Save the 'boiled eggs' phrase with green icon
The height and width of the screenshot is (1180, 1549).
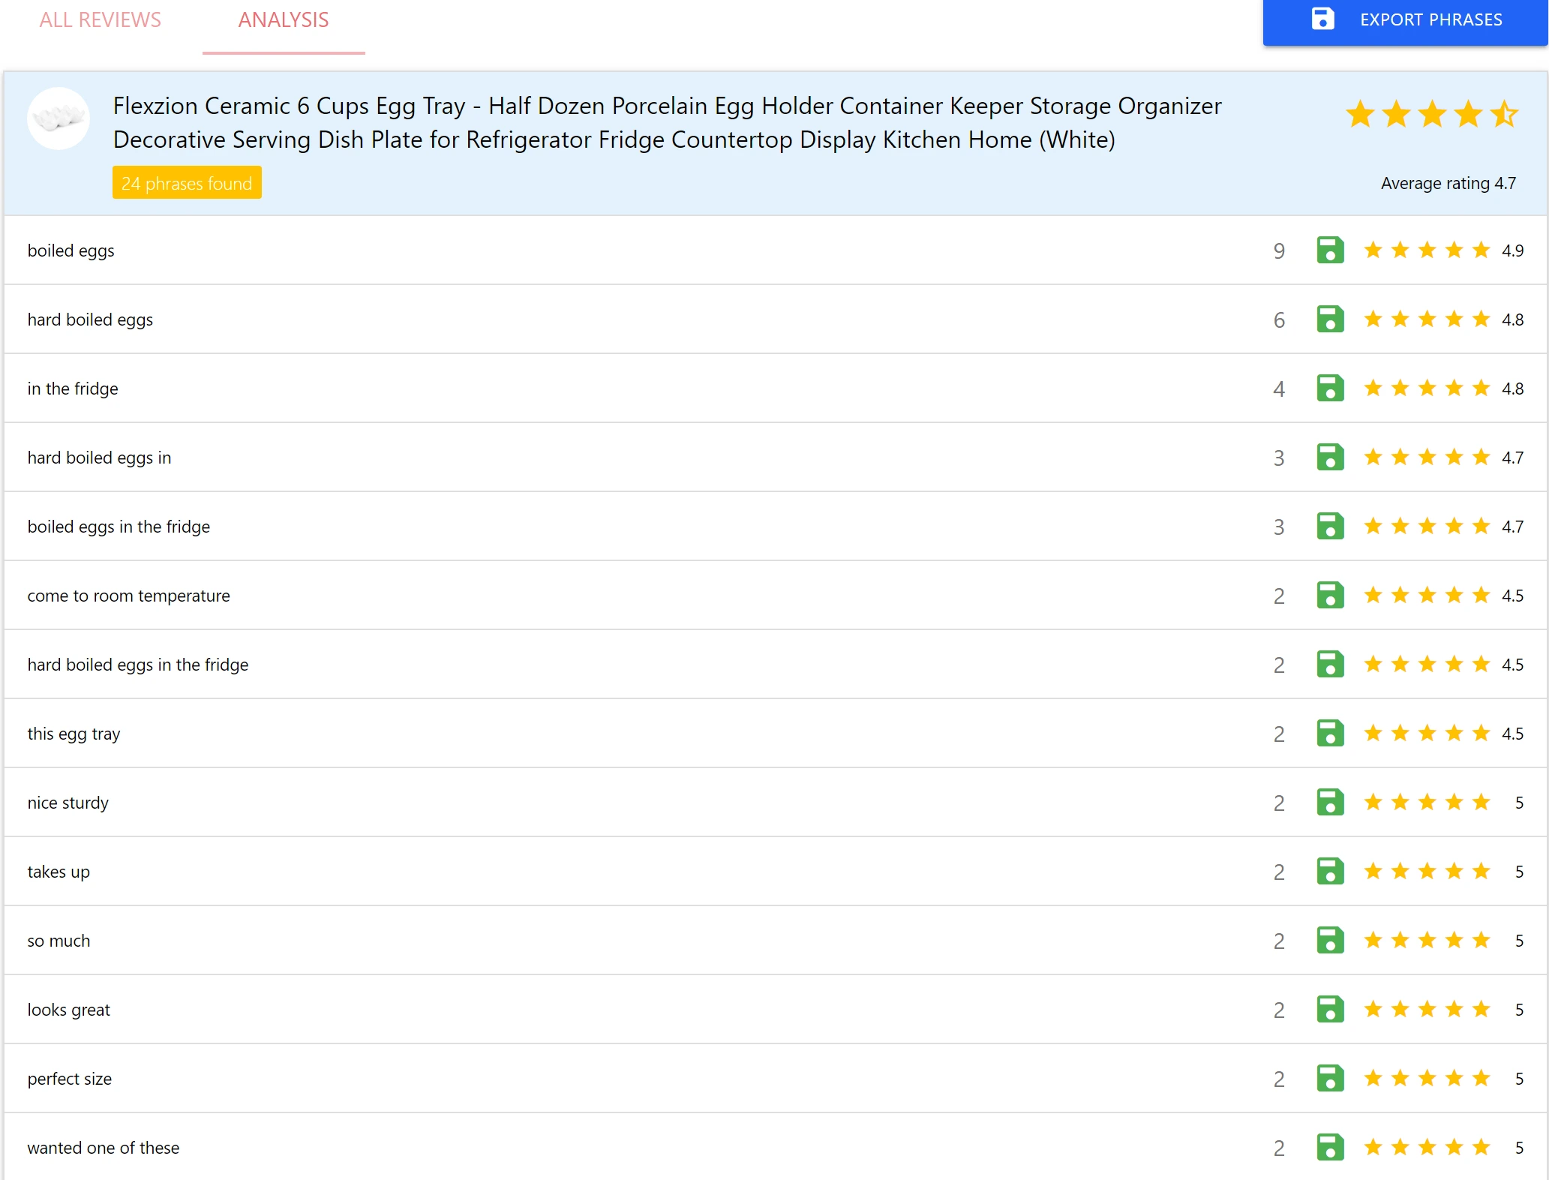coord(1329,251)
